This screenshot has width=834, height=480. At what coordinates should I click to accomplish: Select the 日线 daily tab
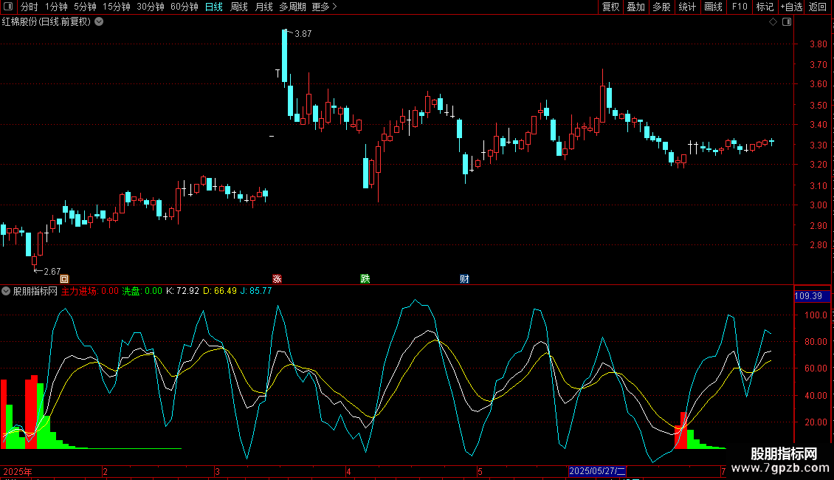pyautogui.click(x=214, y=7)
